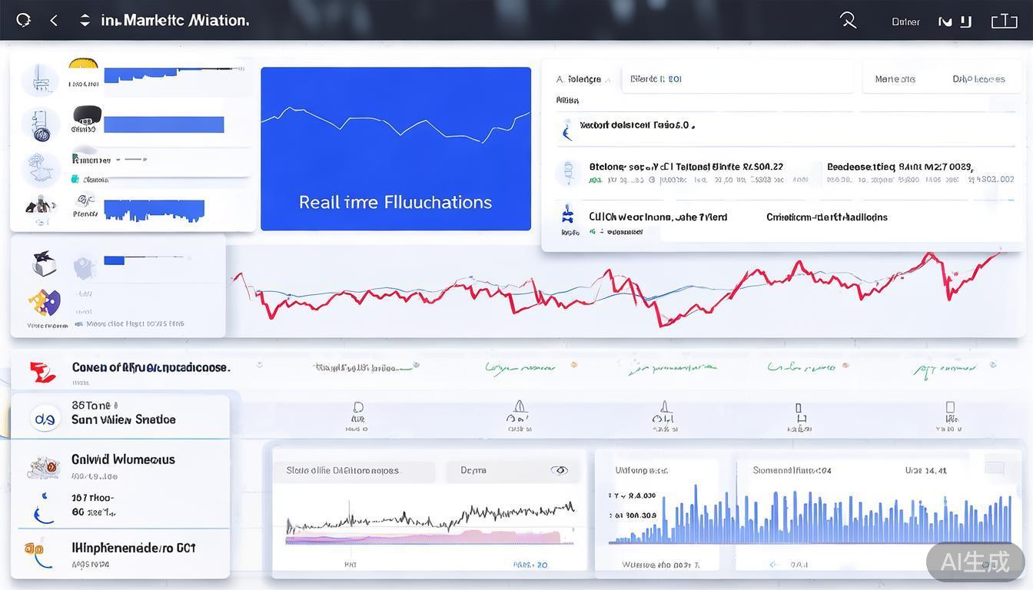1033x590 pixels.
Task: Switch to the Dalio leaces tab
Action: [978, 79]
